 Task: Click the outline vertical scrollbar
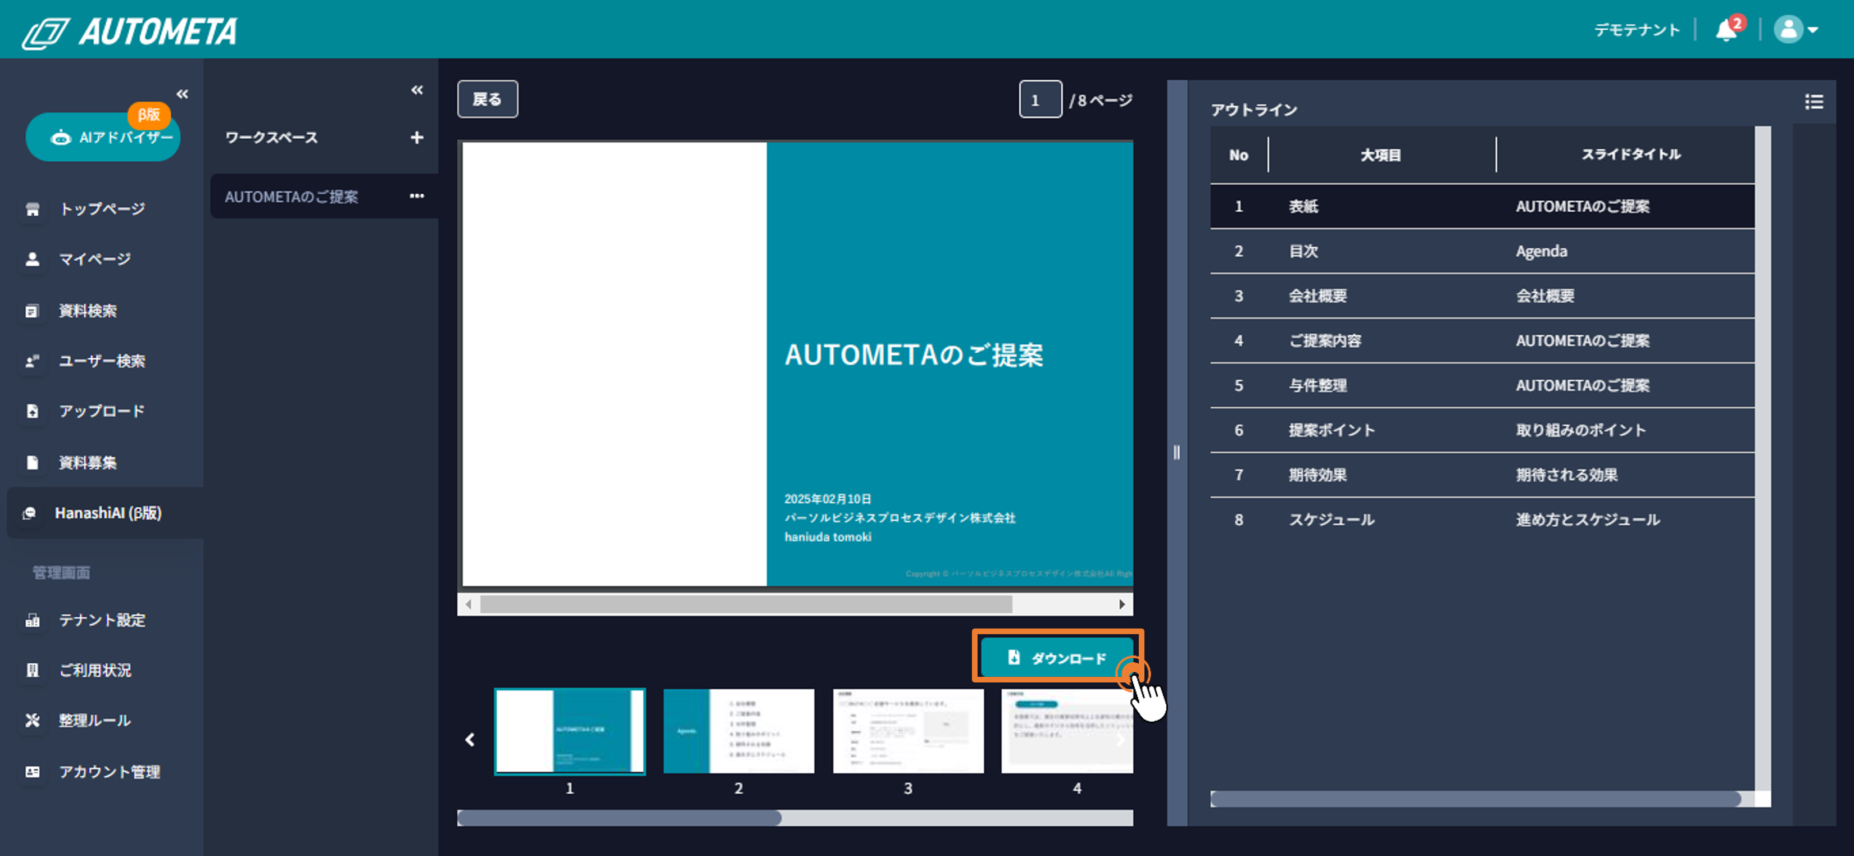(1762, 459)
